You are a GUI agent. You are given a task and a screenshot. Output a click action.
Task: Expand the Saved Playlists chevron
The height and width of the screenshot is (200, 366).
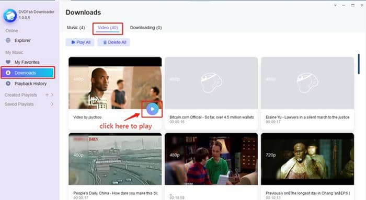coord(52,104)
